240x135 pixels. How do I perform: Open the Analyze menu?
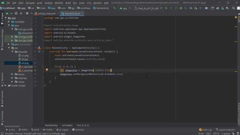click(48, 3)
